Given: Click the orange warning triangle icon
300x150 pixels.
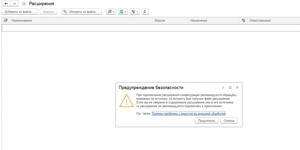Looking at the screenshot, I should click(x=127, y=100).
